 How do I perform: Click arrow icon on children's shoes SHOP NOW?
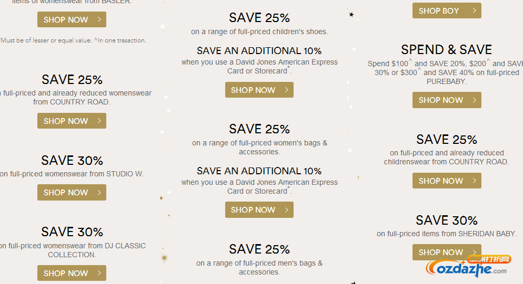[x=287, y=90]
